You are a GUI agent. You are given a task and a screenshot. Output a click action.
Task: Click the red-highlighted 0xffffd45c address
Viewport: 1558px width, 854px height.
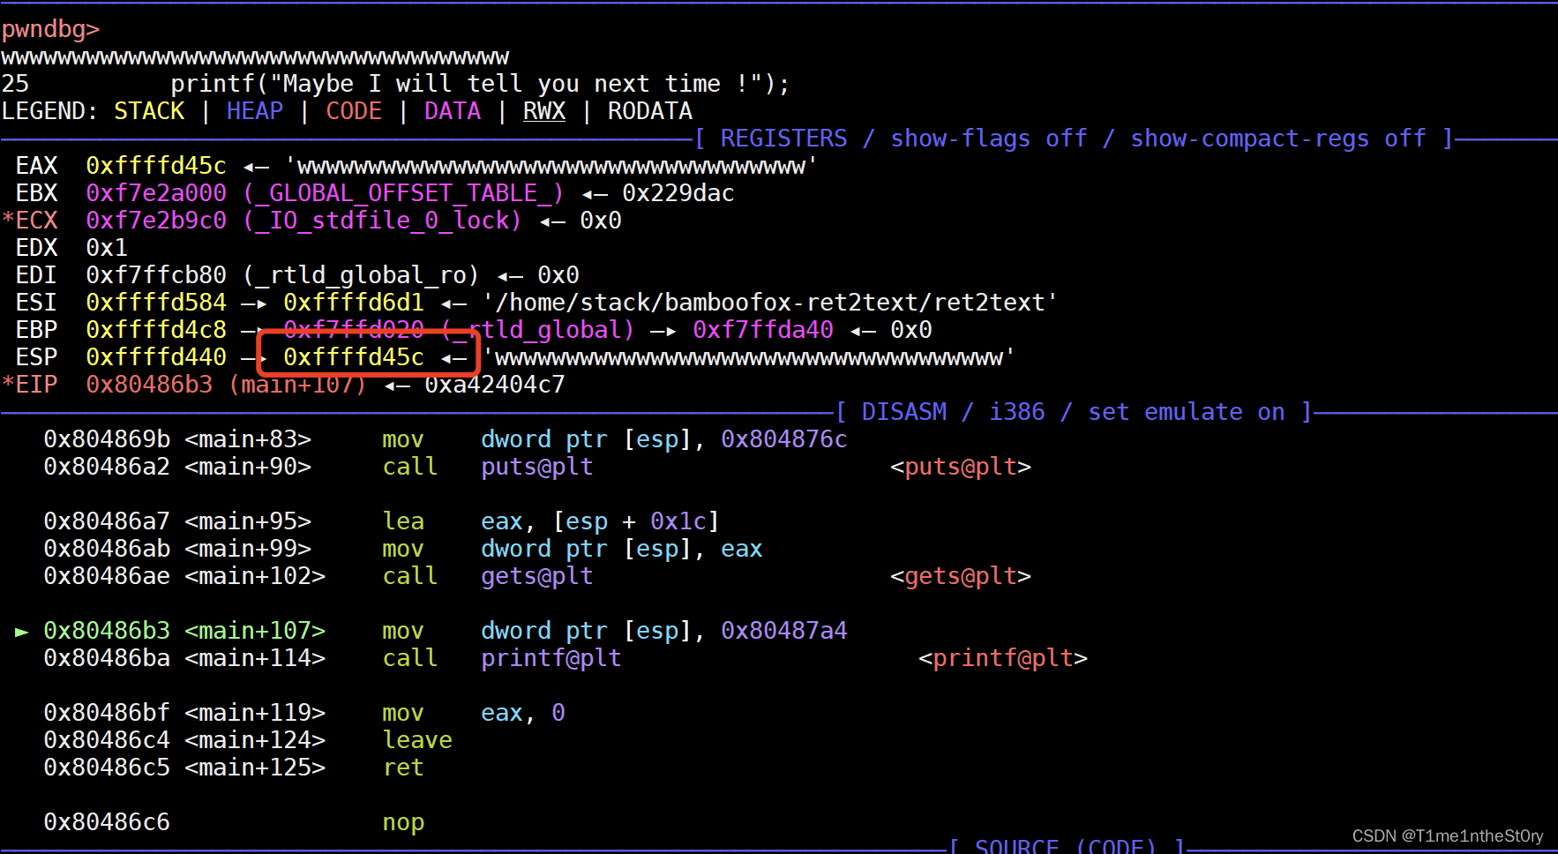tap(353, 356)
